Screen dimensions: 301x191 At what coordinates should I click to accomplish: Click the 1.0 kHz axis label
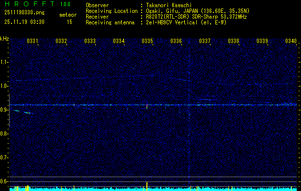point(4,86)
